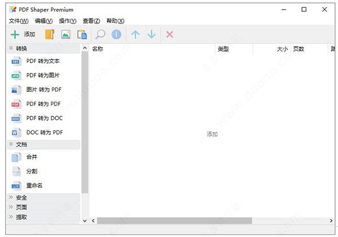Click the horizontal scrollbar left arrow
The height and width of the screenshot is (237, 338).
[93, 221]
